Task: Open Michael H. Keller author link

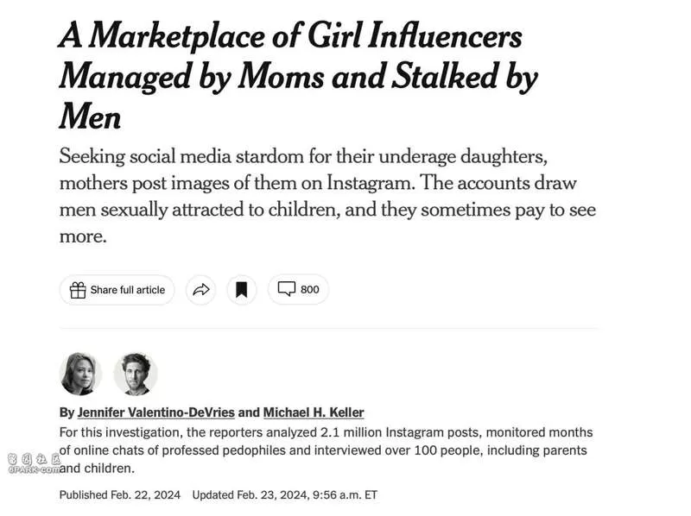Action: pyautogui.click(x=314, y=412)
